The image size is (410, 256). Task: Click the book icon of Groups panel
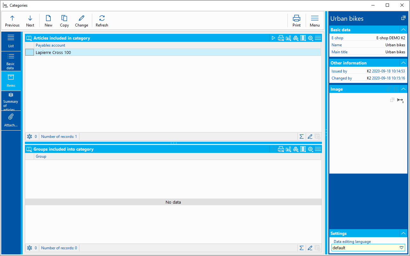coord(29,149)
